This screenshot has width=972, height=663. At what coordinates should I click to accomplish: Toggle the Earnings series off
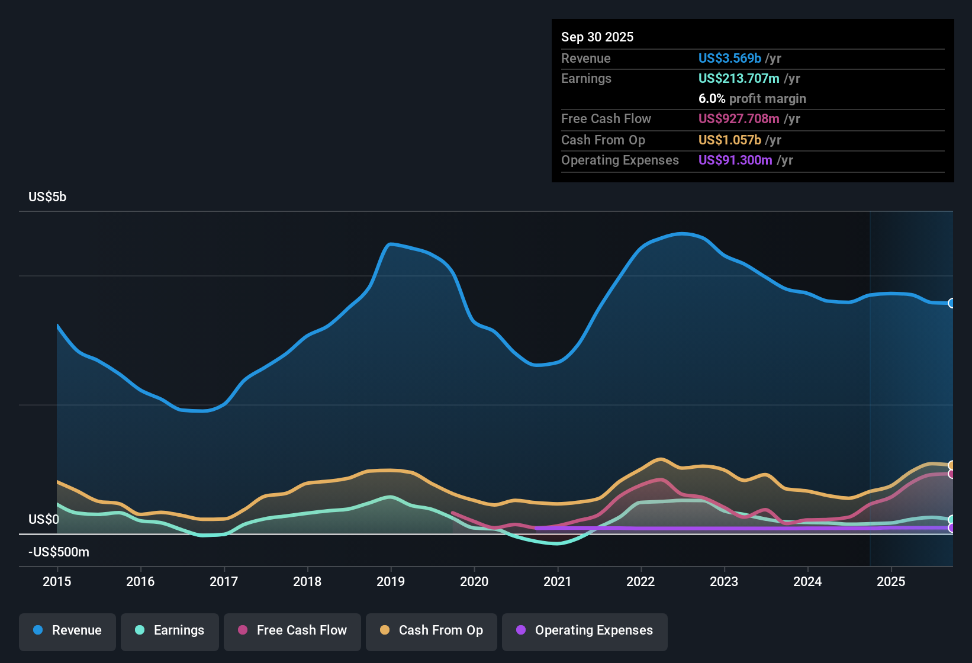tap(169, 630)
